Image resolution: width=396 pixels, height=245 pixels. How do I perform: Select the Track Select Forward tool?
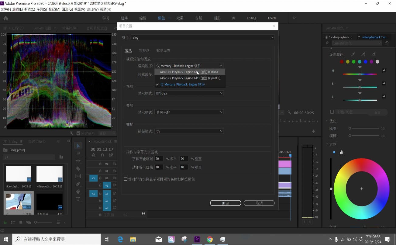78,154
